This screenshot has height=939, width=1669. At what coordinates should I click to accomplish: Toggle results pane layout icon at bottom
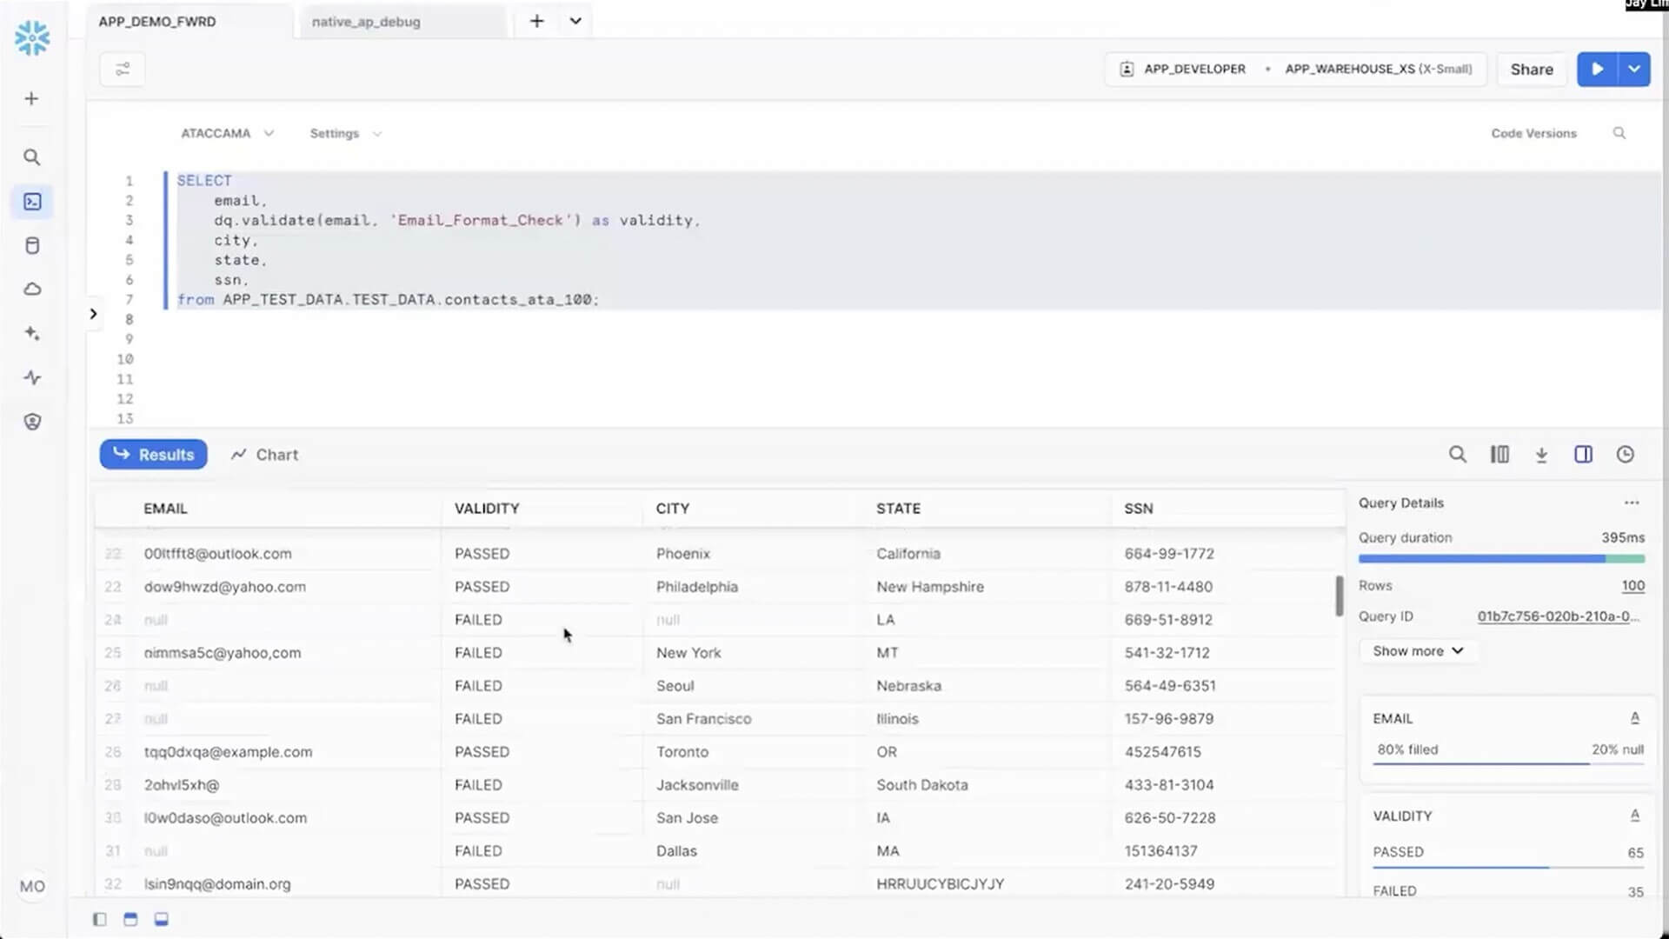[x=161, y=919]
